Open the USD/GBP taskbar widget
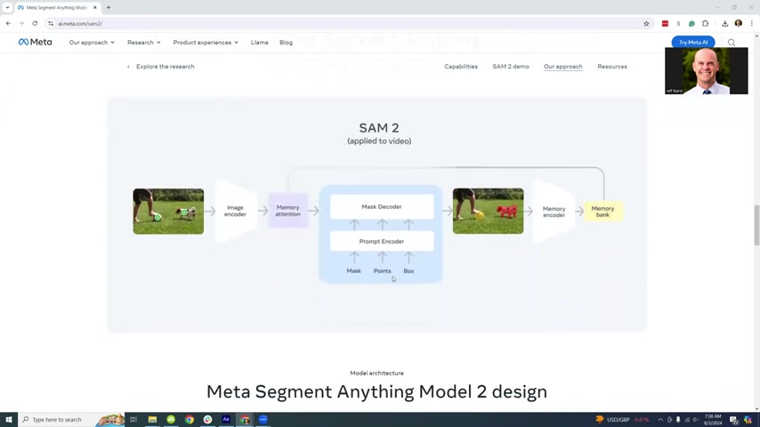 coord(622,420)
